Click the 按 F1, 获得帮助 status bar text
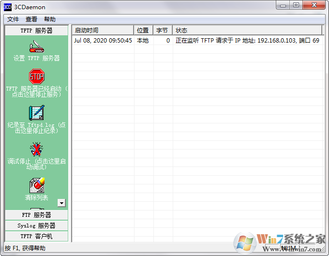 pos(25,248)
